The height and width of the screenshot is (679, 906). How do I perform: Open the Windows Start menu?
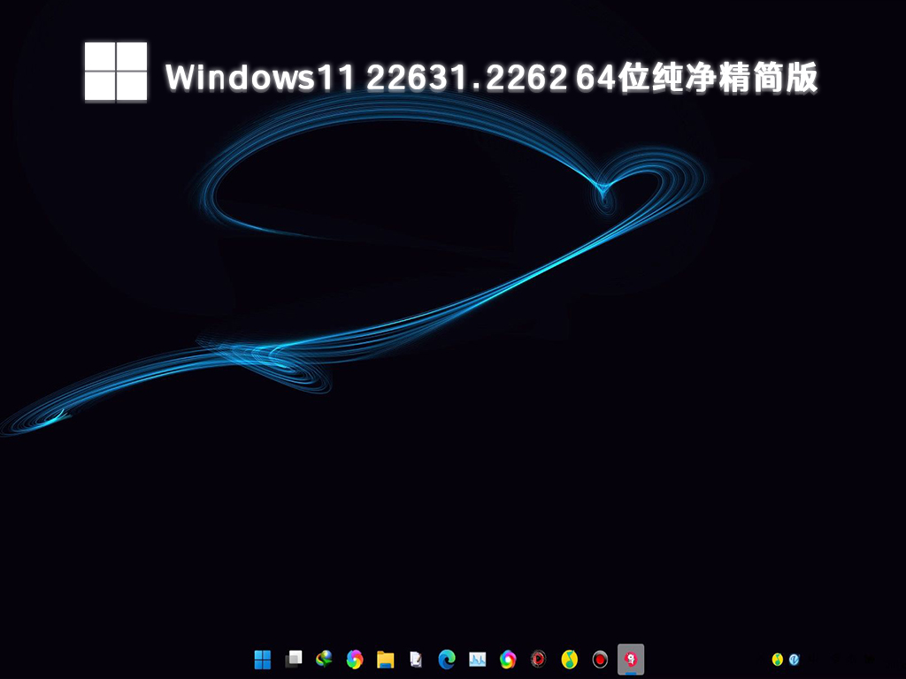coord(263,659)
